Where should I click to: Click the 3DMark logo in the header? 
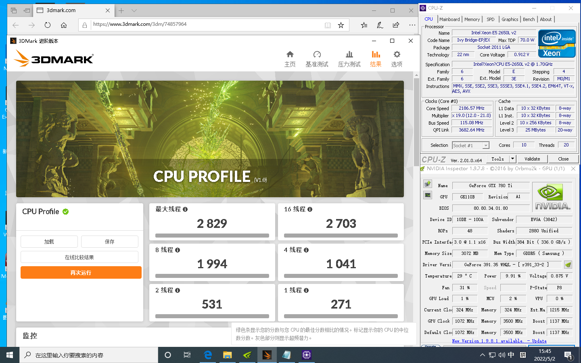coord(54,59)
